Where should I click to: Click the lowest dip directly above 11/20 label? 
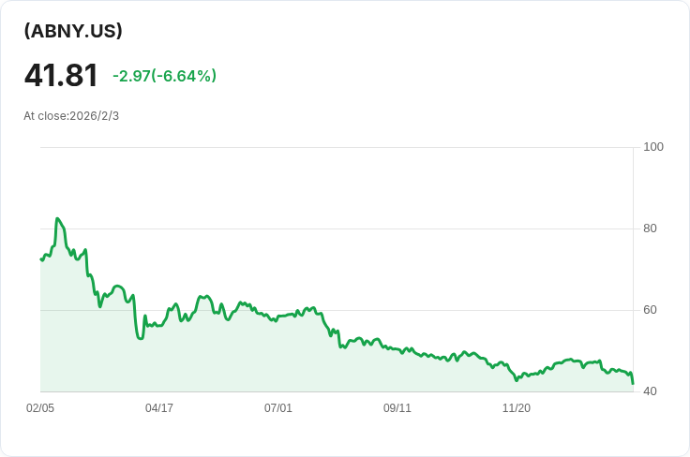tap(517, 380)
